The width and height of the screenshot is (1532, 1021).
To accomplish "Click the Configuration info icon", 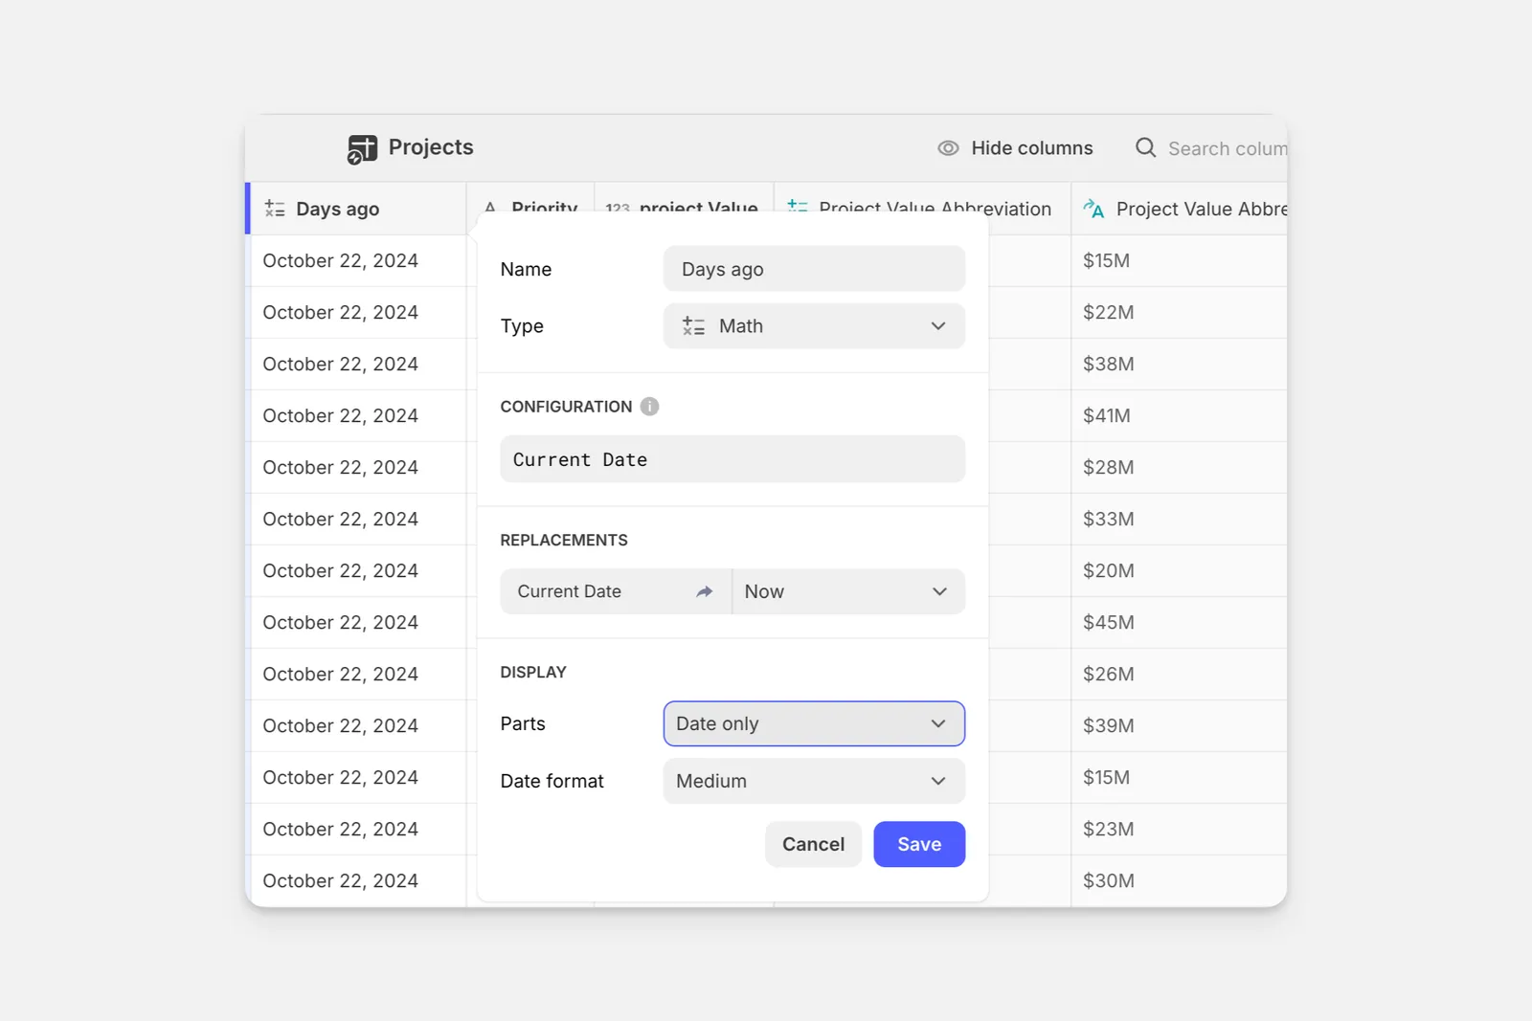I will 649,407.
